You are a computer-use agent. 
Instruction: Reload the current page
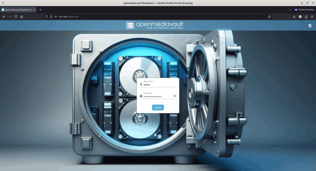(x=16, y=17)
